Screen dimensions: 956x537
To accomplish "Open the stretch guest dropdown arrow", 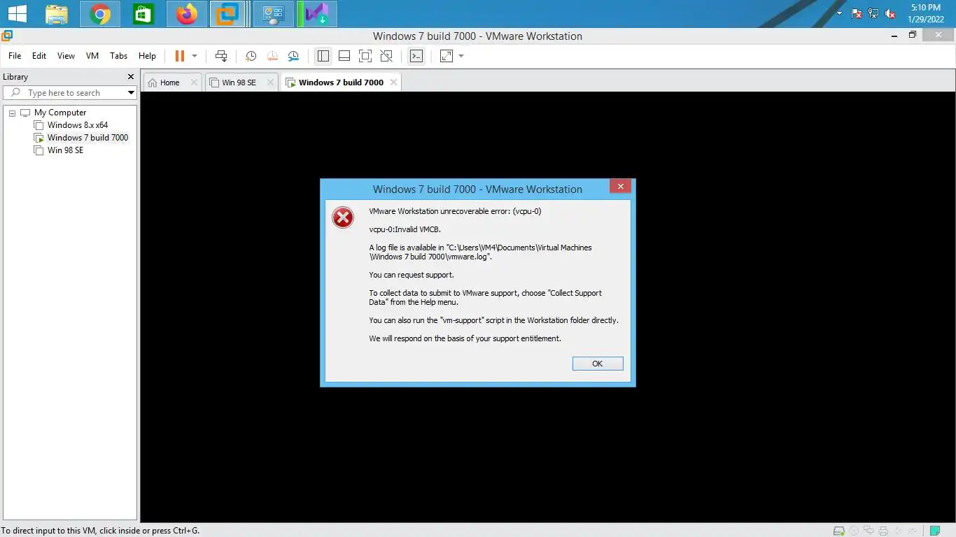I will coord(461,56).
